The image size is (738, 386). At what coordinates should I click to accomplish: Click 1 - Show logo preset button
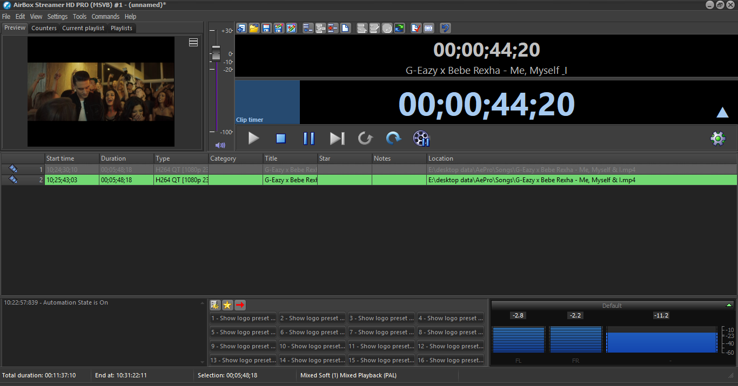[x=243, y=318]
